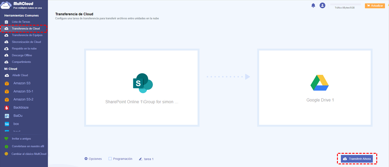Click the Google Drive 1 destination box

315,88
